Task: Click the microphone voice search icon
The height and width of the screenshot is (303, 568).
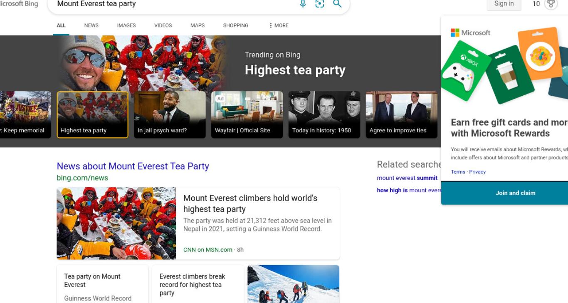Action: [303, 4]
